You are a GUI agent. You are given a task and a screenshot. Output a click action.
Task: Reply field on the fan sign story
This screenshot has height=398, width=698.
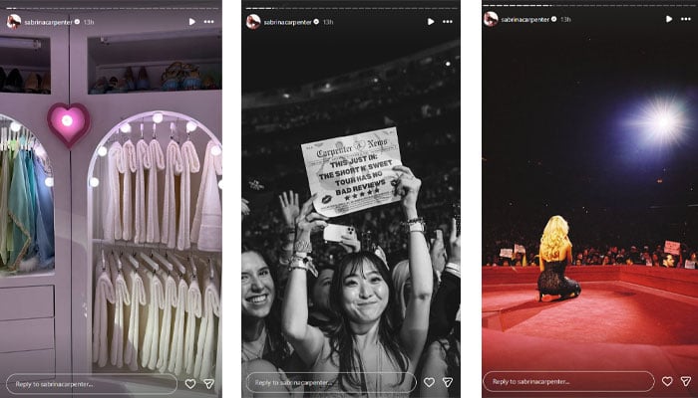[331, 382]
